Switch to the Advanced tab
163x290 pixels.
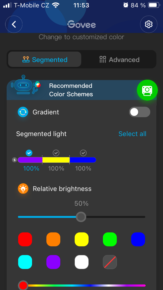pos(119,60)
